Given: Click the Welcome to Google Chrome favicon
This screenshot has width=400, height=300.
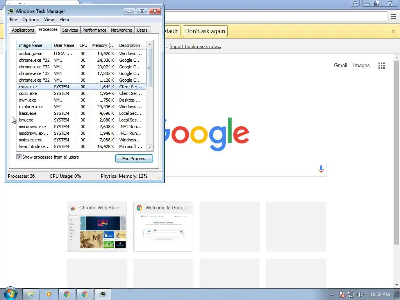Looking at the screenshot, I should click(139, 208).
